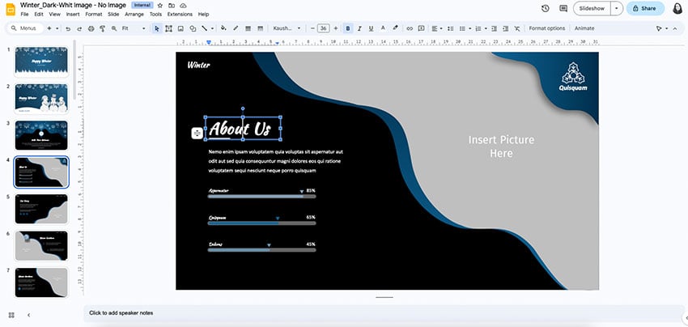Collapse the filmstrip panel arrow
Viewport: 688px width, 327px height.
click(29, 315)
